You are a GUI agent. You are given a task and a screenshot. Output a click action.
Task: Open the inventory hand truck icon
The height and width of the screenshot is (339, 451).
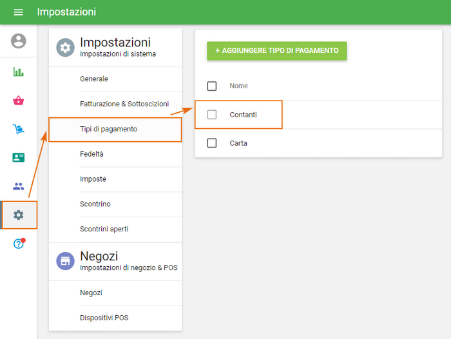19,129
